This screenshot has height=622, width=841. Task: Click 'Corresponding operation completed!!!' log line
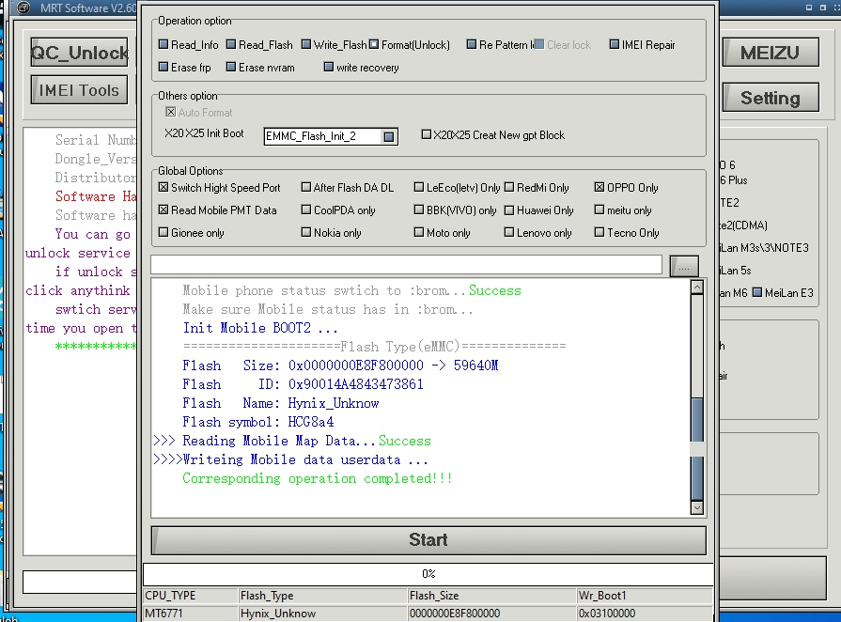point(318,478)
